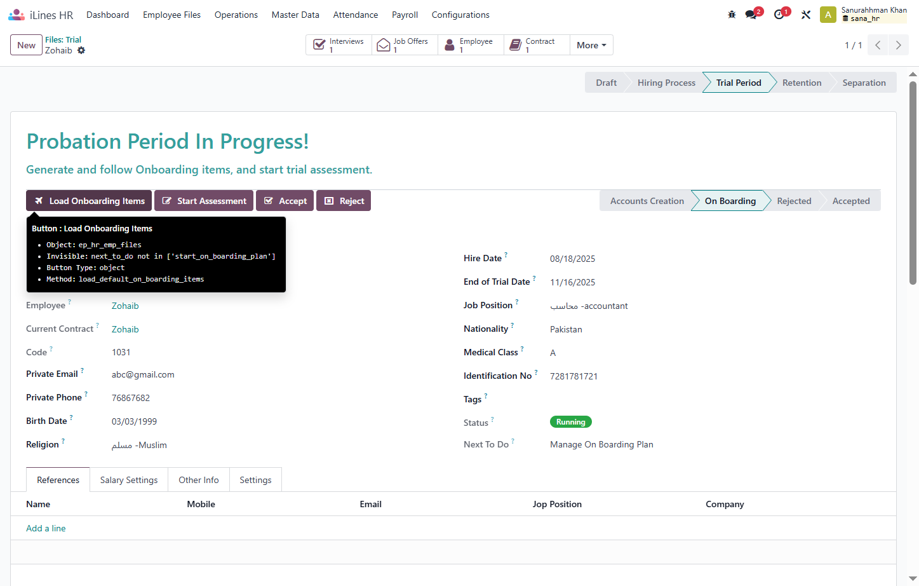Click the Reject button
Image resolution: width=919 pixels, height=586 pixels.
point(344,201)
